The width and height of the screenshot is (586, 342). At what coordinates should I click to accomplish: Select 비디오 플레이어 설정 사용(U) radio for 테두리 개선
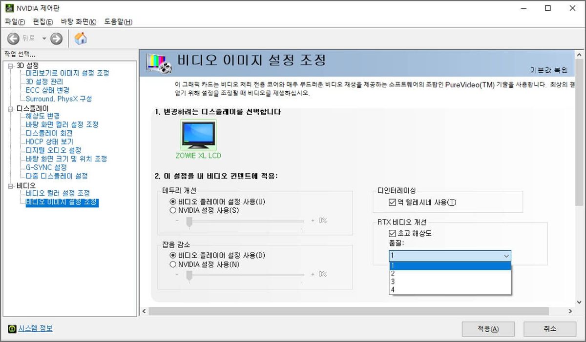(x=172, y=201)
